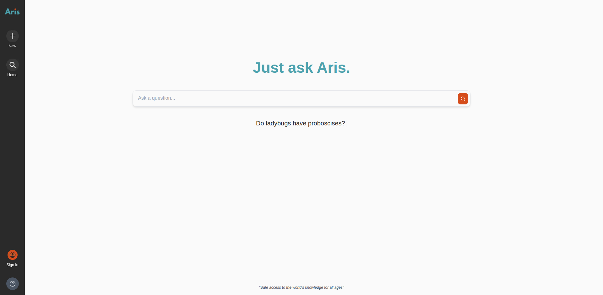Click the 'Safe access to the world's knowledge' tagline
Screen dimensions: 603x295
(301, 287)
